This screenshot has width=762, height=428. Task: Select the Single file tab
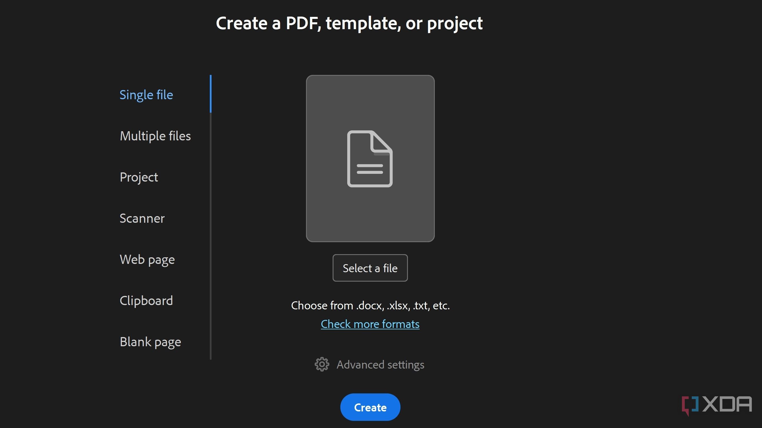[x=146, y=95]
